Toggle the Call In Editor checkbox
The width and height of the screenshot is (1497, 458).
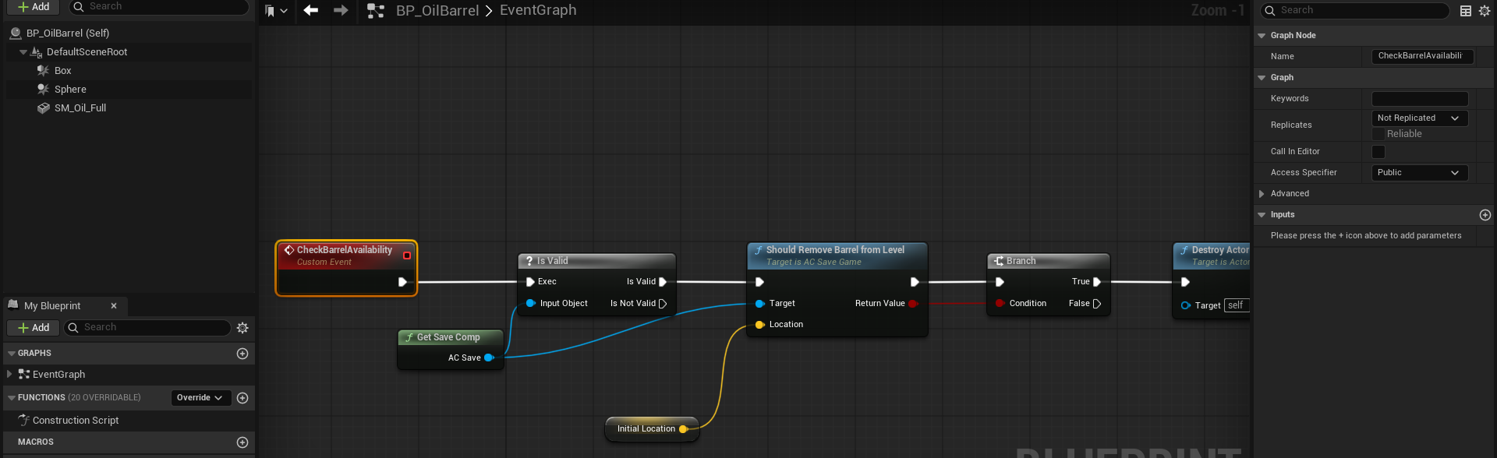coord(1378,152)
